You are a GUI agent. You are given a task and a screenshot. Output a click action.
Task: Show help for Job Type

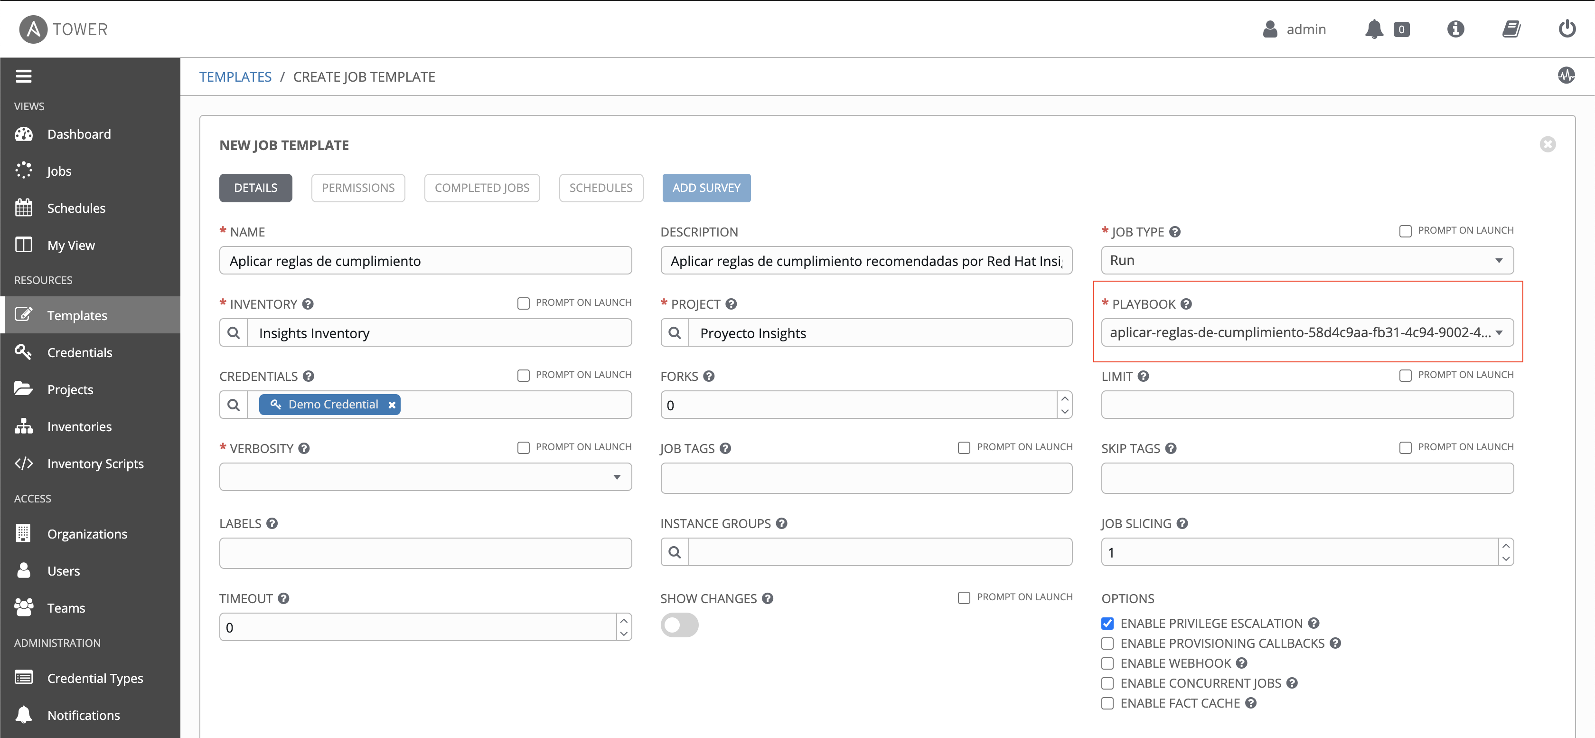1174,232
